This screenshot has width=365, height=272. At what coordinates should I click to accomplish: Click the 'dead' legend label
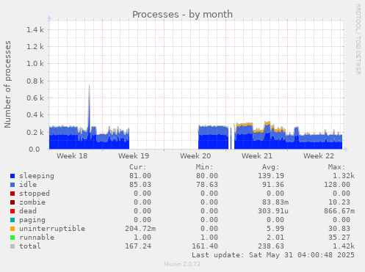tap(28, 211)
